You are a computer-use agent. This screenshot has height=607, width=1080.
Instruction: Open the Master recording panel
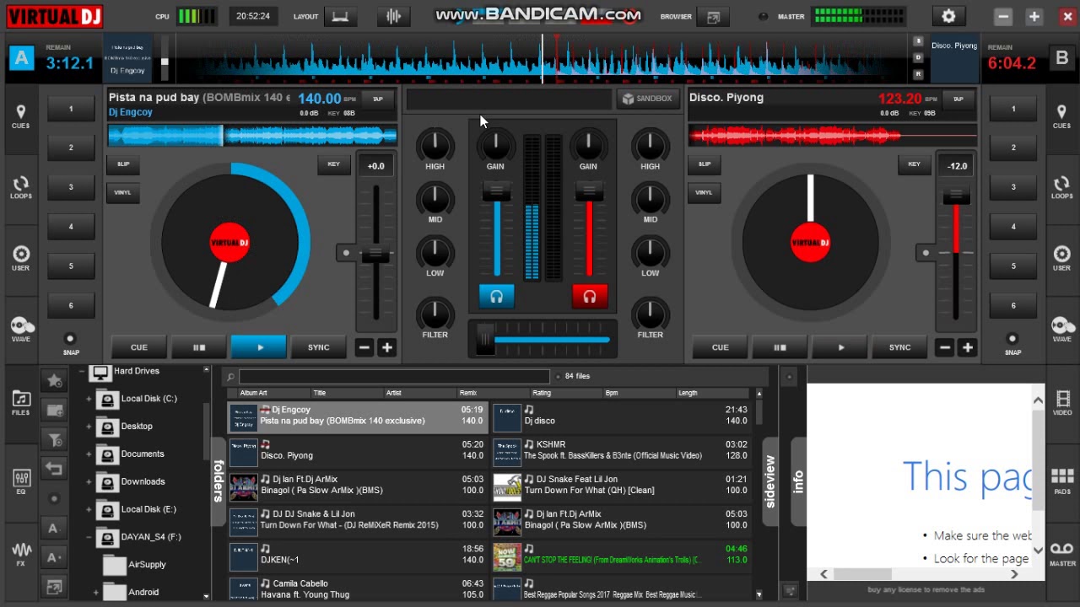click(x=1062, y=554)
